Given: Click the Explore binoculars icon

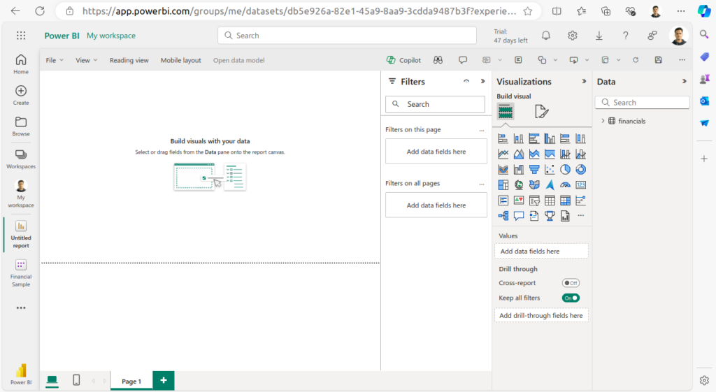Looking at the screenshot, I should tap(438, 60).
